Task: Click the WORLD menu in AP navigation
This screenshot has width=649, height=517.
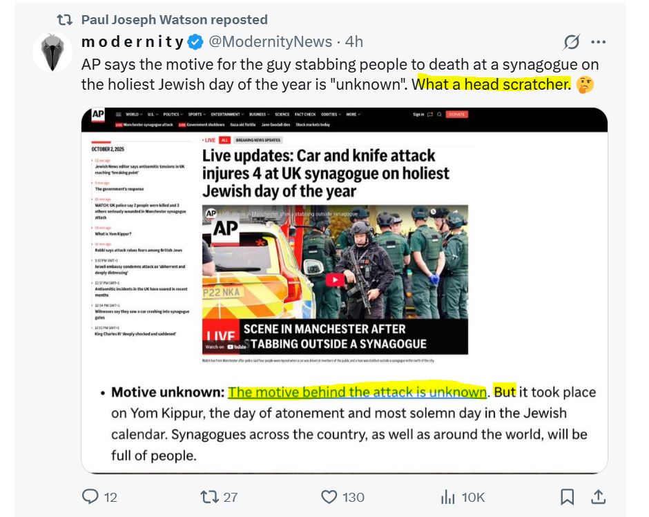Action: tap(134, 115)
